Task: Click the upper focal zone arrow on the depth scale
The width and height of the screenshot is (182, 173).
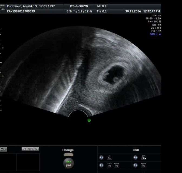Action: [x=3, y=48]
